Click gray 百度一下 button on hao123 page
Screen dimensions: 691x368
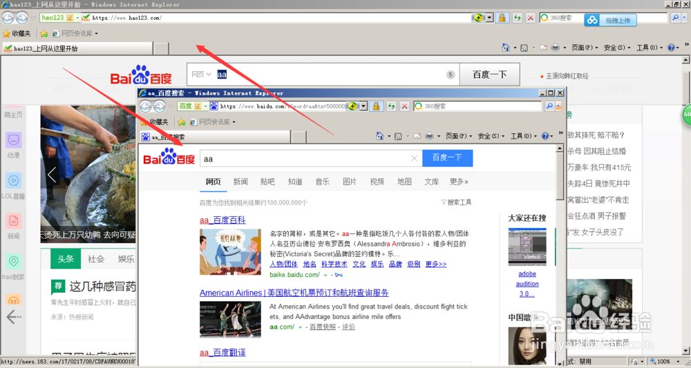[490, 75]
